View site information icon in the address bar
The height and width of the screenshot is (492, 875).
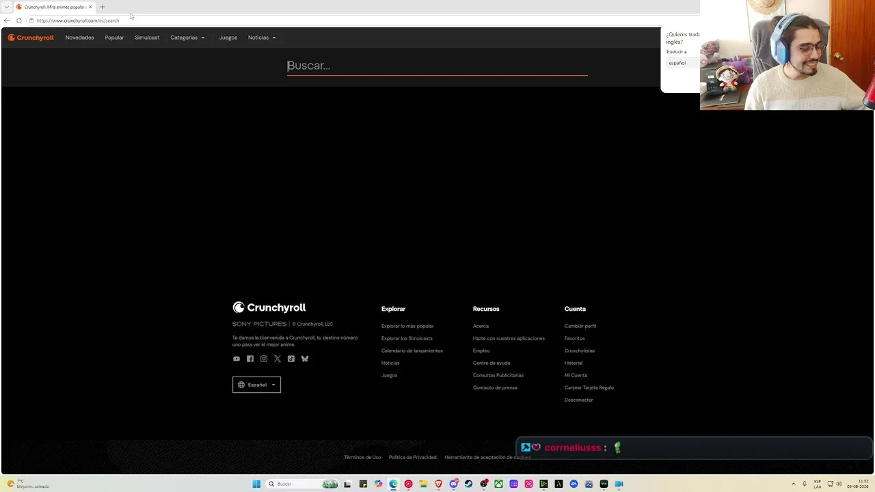(x=31, y=20)
